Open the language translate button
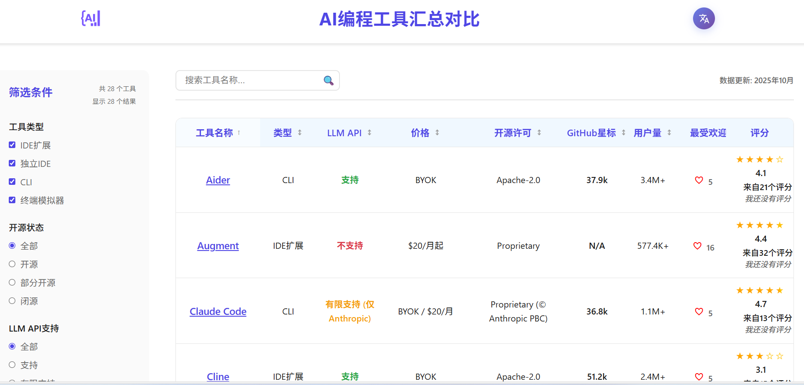The image size is (804, 385). (x=704, y=18)
